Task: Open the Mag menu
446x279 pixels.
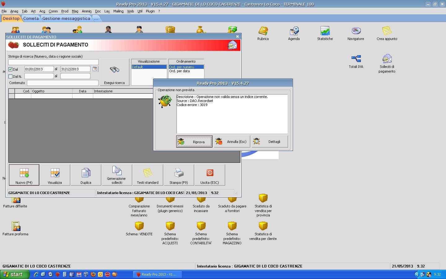Action: pyautogui.click(x=75, y=11)
